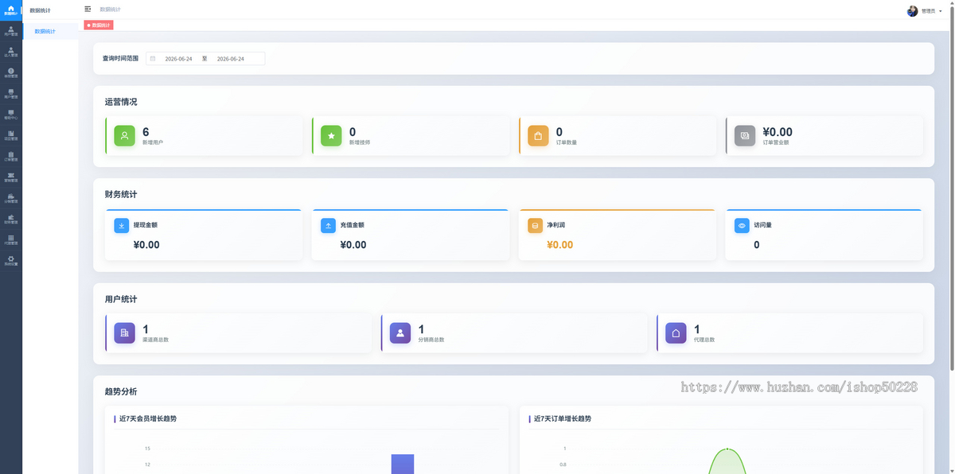Click the 净利润 card
Viewport: 955px width, 474px height.
tap(617, 235)
